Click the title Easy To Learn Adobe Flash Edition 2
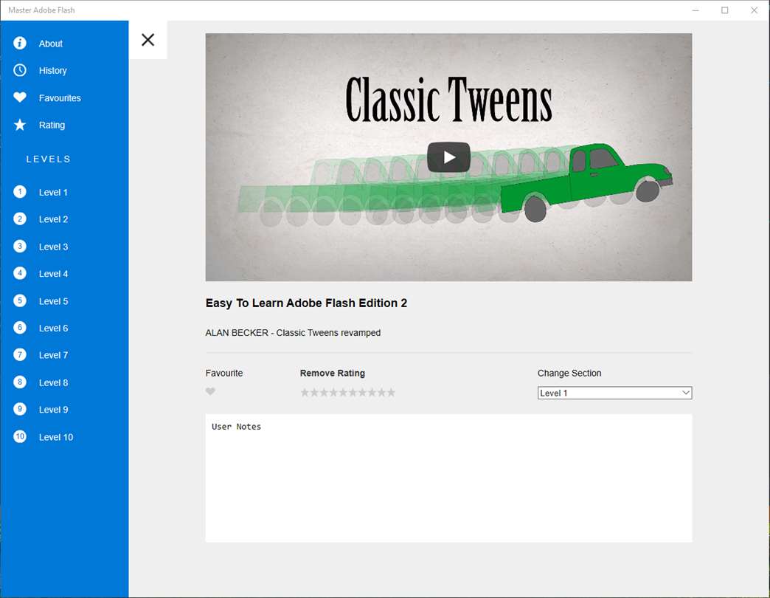 click(306, 303)
